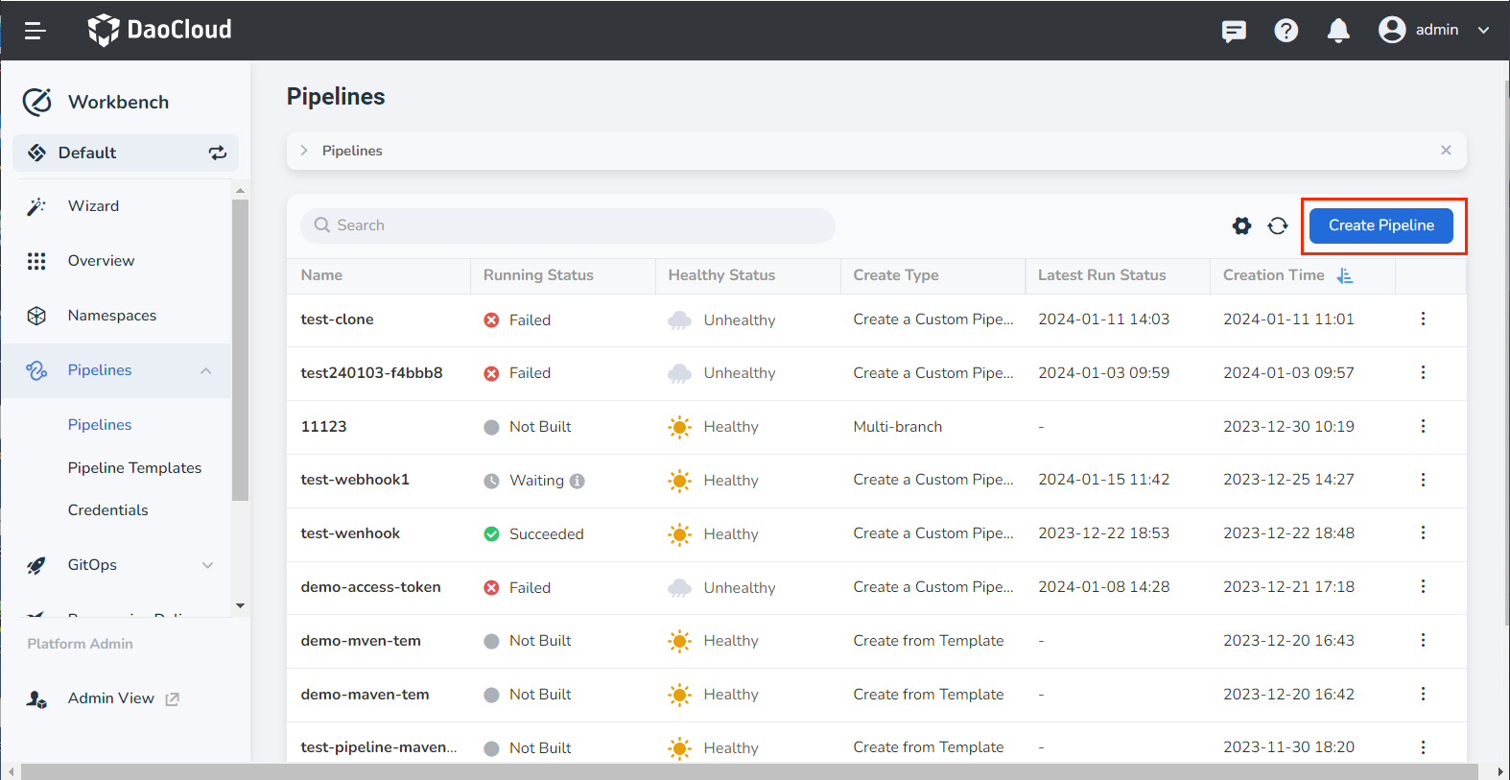Click info icon next to Waiting status

pos(577,481)
